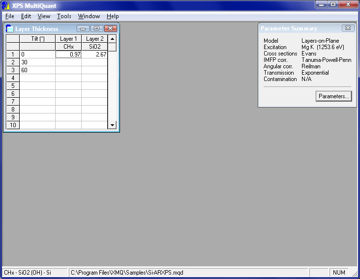The width and height of the screenshot is (360, 279).
Task: Open the Tools menu
Action: pyautogui.click(x=64, y=16)
